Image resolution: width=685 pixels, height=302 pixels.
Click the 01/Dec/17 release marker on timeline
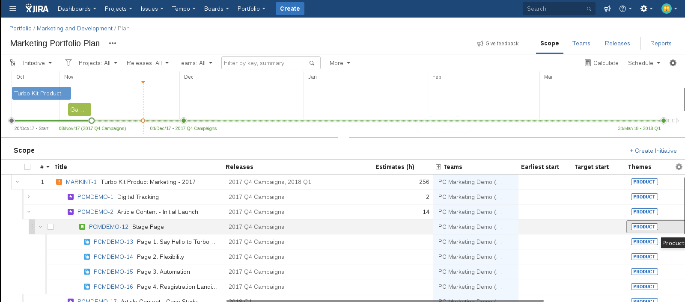tap(184, 121)
